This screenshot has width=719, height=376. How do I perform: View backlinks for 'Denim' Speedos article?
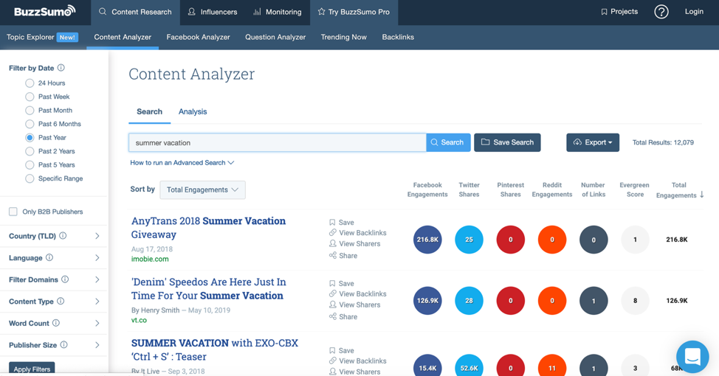(x=358, y=293)
